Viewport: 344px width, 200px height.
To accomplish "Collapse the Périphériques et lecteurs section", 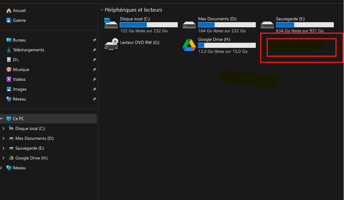I will pyautogui.click(x=102, y=10).
